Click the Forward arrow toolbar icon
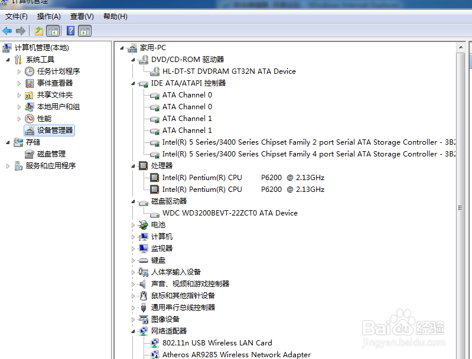Image resolution: width=472 pixels, height=359 pixels. [x=21, y=31]
